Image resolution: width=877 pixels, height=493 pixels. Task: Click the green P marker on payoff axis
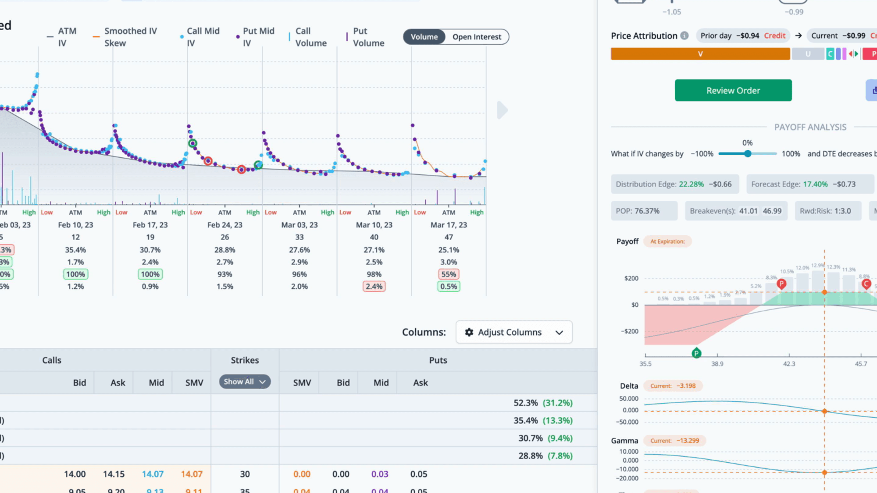click(696, 353)
